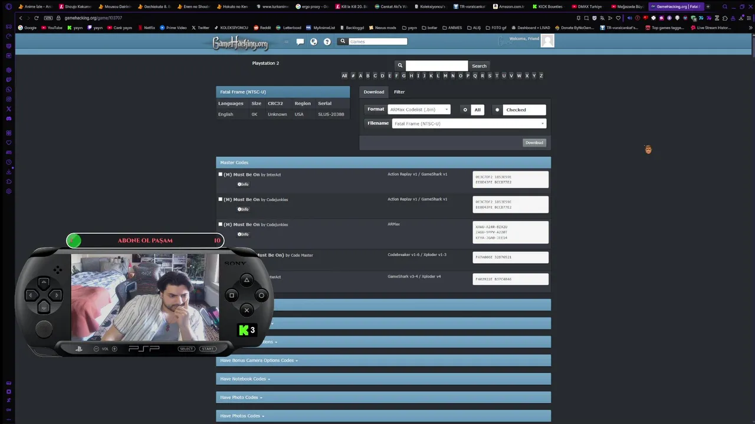This screenshot has height=424, width=755.
Task: Collapse the Master Codes section header
Action: pyautogui.click(x=383, y=163)
